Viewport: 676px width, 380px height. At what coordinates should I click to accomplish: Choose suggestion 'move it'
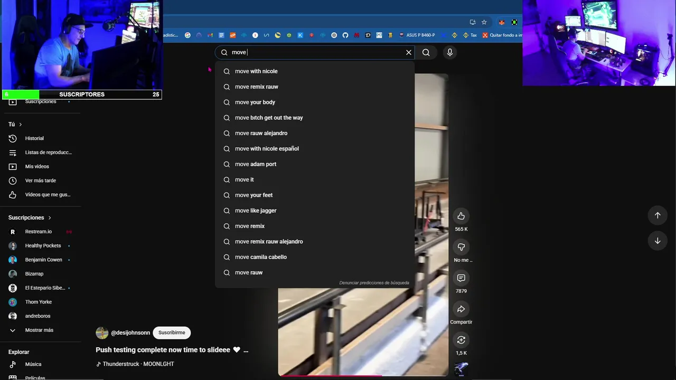point(315,179)
